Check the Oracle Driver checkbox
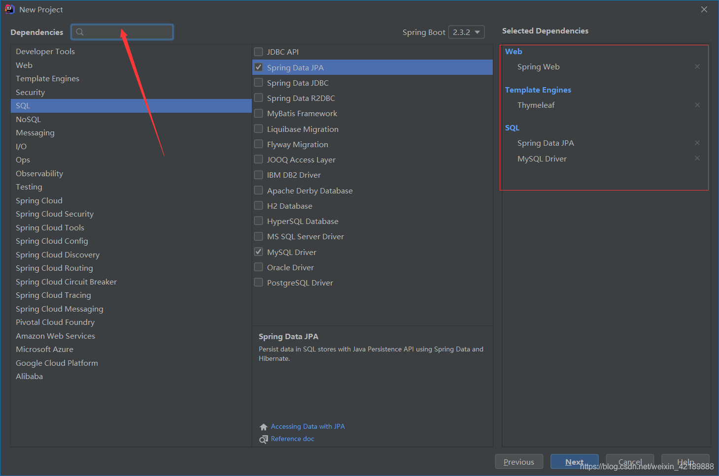 (x=258, y=267)
